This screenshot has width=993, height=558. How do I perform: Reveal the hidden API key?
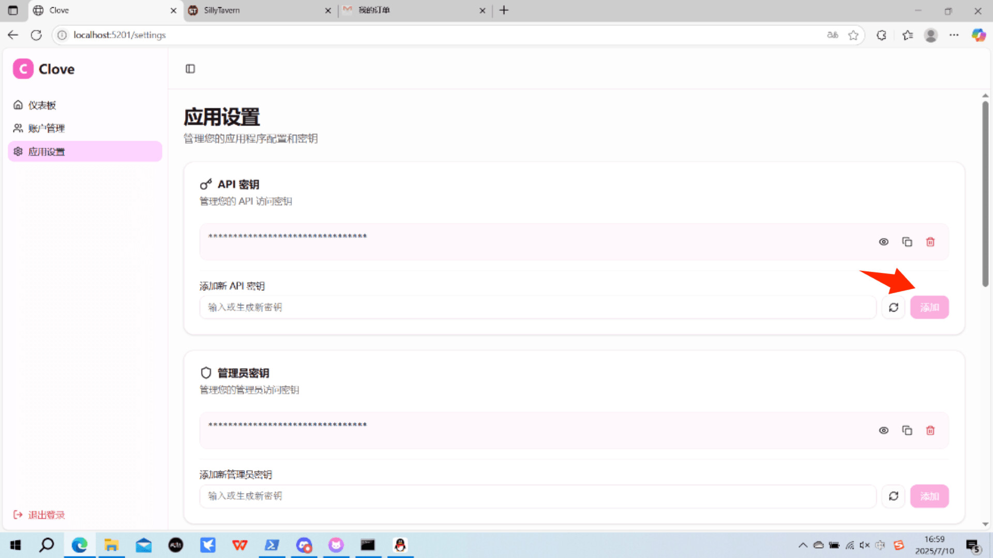coord(883,241)
